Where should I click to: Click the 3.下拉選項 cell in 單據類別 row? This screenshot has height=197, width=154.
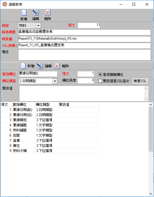[47, 120]
